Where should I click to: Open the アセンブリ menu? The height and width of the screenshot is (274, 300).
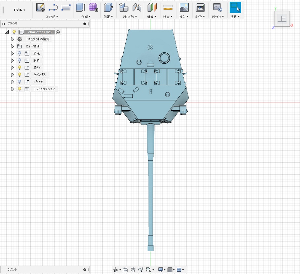click(130, 16)
